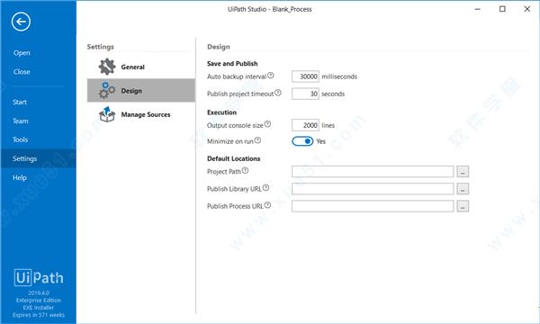The width and height of the screenshot is (540, 324).
Task: Click the Output console size field
Action: click(x=305, y=125)
